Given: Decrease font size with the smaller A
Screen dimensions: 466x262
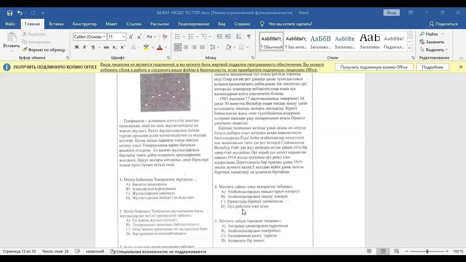Looking at the screenshot, I should pos(139,37).
